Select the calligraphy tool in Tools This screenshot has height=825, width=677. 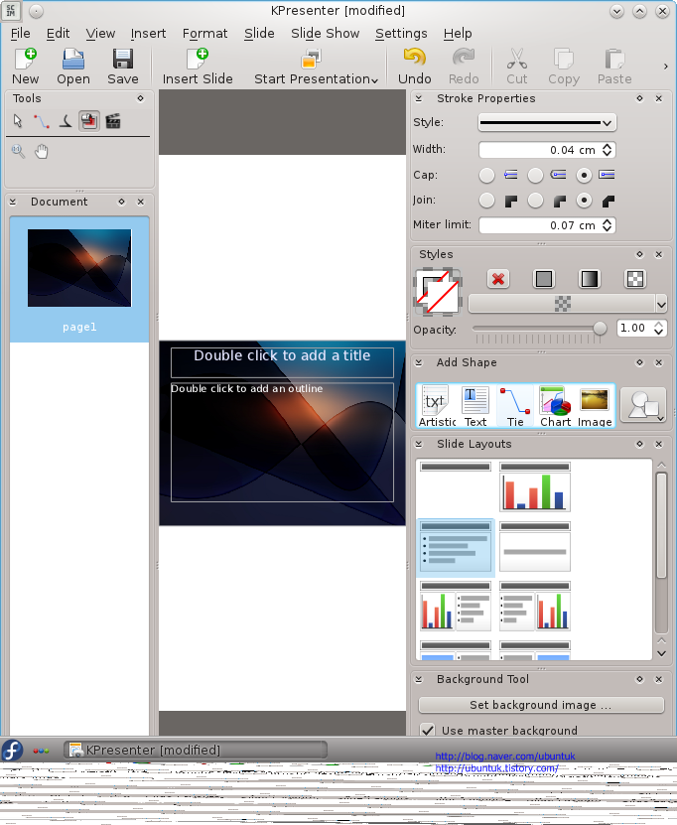click(x=66, y=121)
